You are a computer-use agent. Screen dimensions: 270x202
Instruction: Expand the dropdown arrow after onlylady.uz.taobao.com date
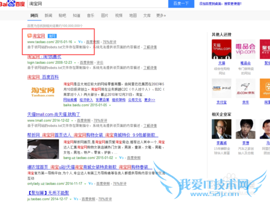85,184
